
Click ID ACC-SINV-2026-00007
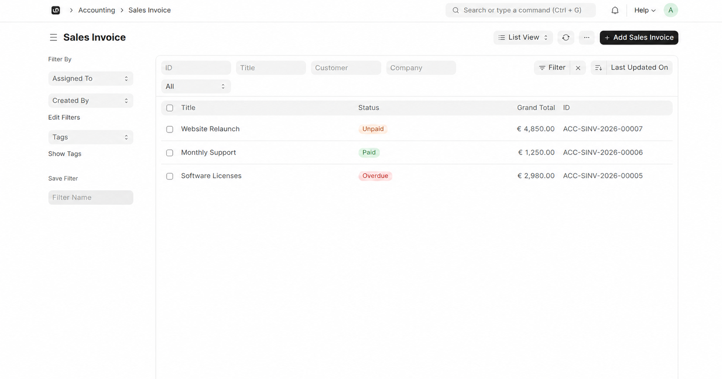click(x=603, y=129)
